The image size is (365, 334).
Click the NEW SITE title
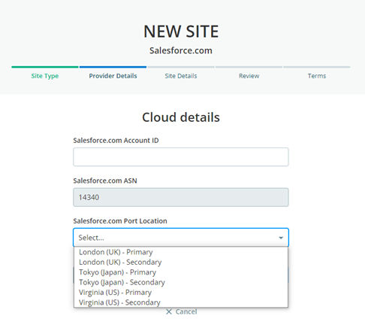tap(181, 32)
